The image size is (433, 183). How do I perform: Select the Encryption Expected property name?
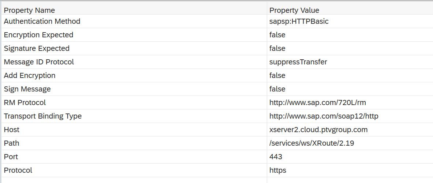pyautogui.click(x=38, y=35)
